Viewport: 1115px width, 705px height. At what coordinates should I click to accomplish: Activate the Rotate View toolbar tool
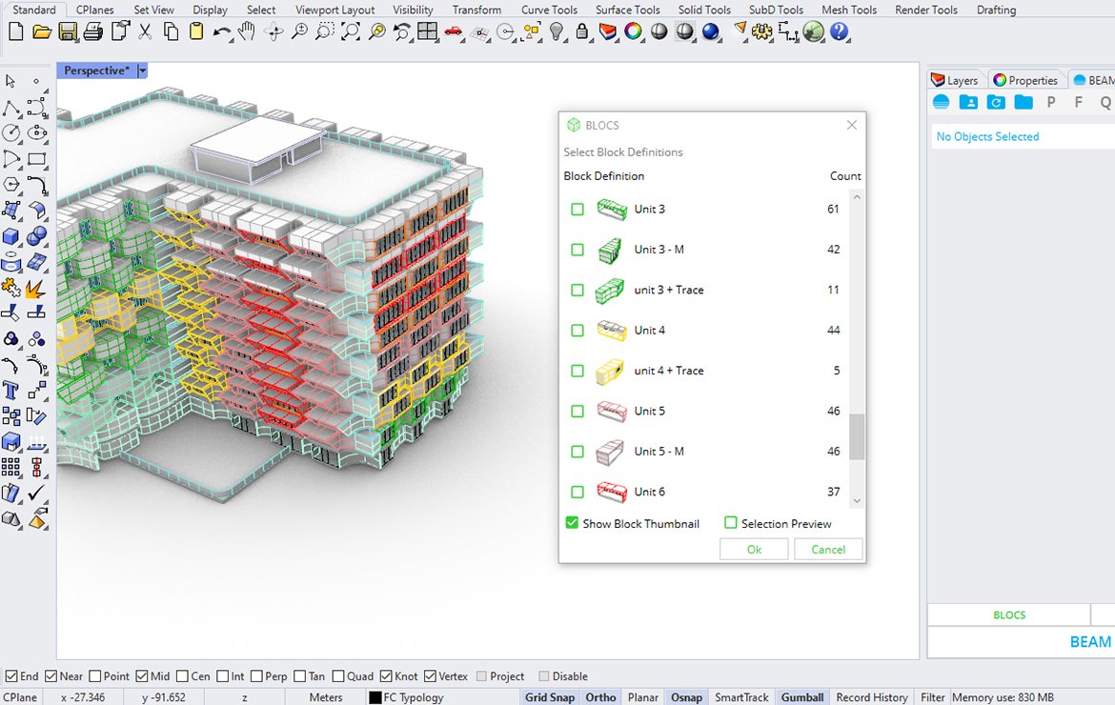[274, 31]
